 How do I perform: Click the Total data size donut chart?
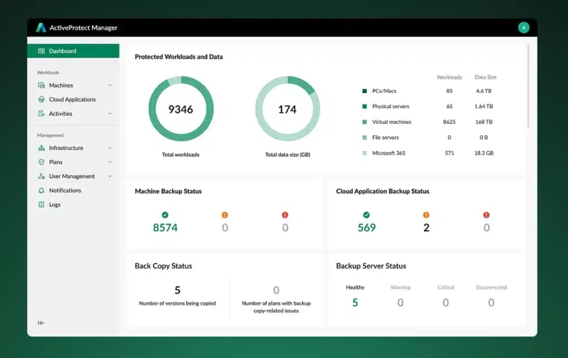pyautogui.click(x=288, y=109)
